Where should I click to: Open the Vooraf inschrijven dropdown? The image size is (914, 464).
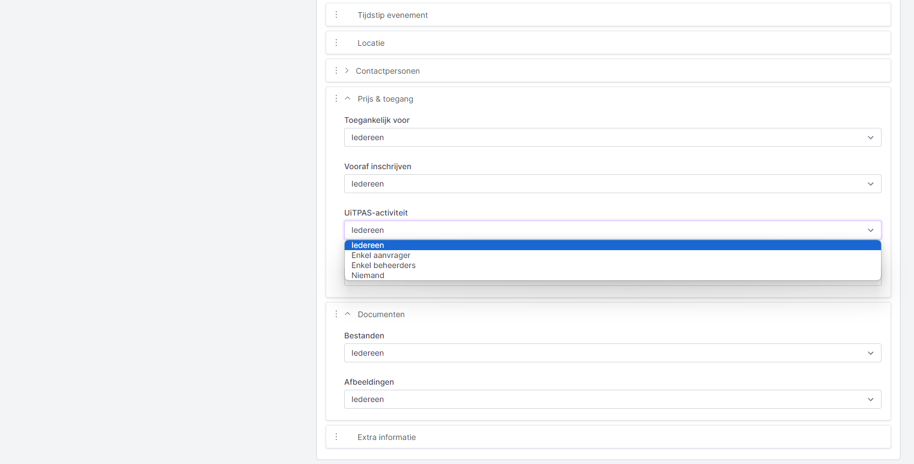pos(612,184)
